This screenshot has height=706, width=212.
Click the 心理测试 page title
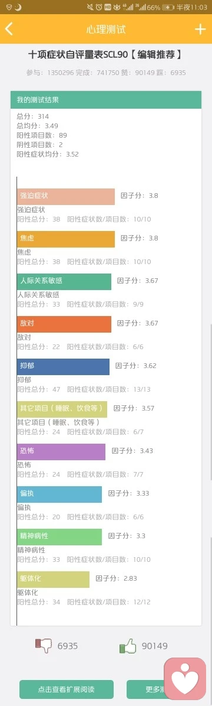(x=106, y=30)
